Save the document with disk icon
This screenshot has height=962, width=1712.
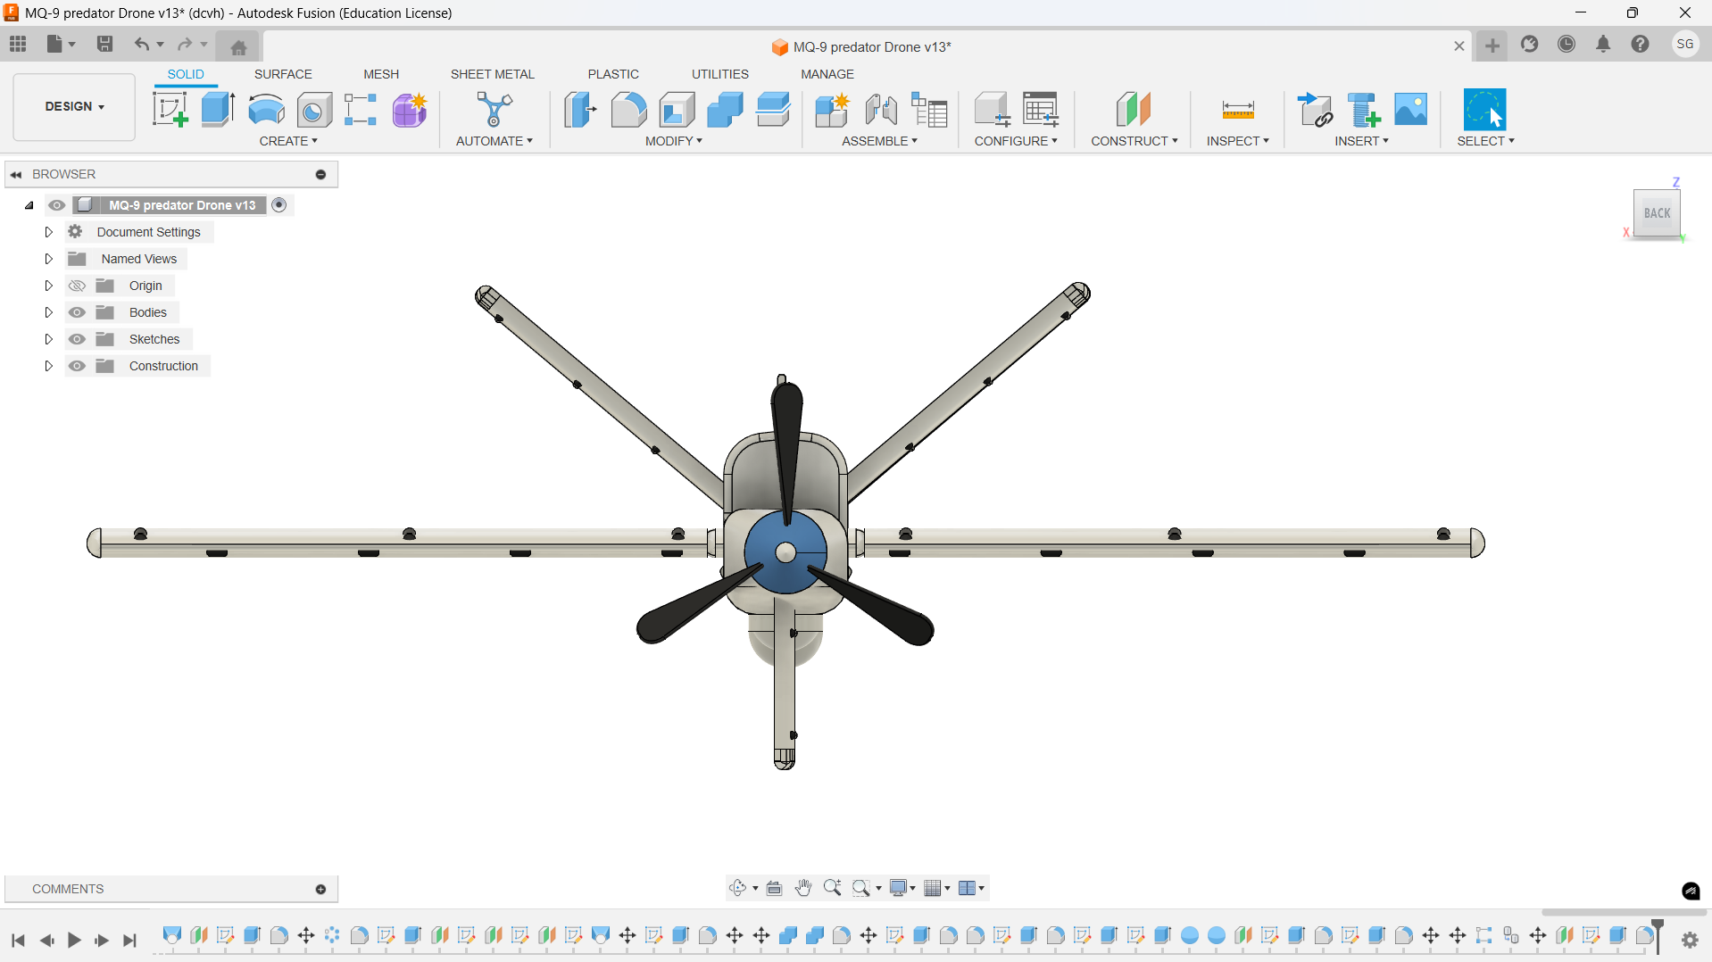(x=104, y=44)
